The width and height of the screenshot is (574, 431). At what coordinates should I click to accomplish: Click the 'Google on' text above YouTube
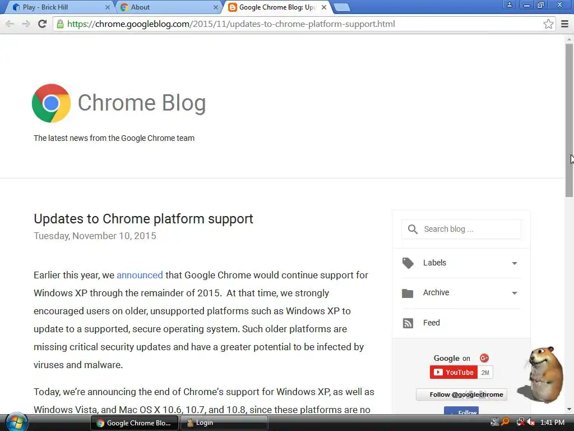pos(452,359)
